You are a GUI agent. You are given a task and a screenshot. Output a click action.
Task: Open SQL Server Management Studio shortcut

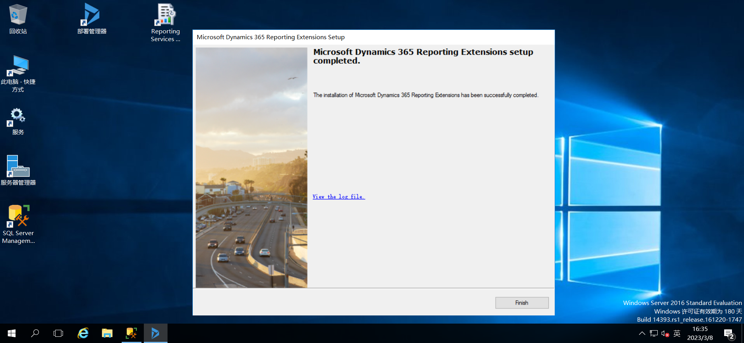[x=18, y=224]
